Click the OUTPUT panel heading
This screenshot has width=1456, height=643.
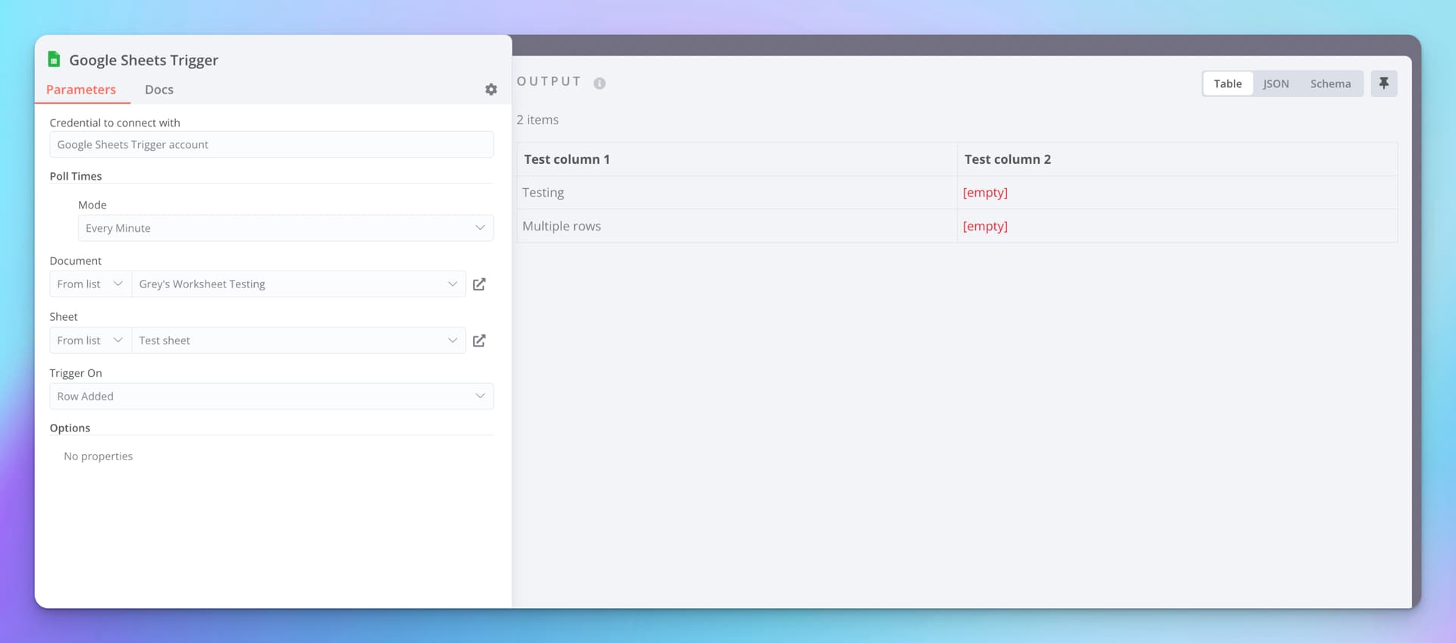(x=549, y=82)
